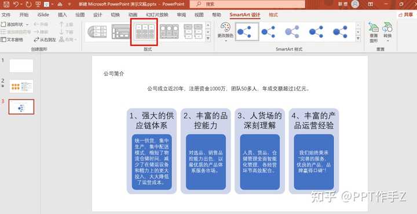
Task: Switch to the 格式 (Format) tab
Action: pos(273,15)
